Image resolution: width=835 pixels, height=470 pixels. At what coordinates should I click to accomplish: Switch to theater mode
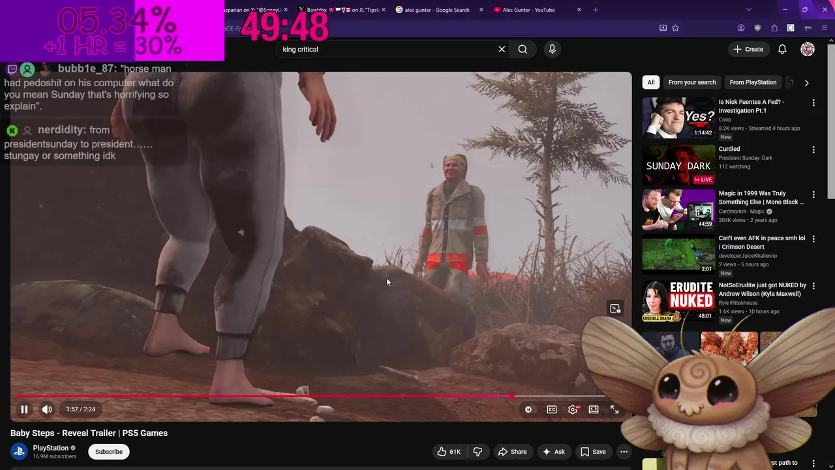click(x=594, y=409)
